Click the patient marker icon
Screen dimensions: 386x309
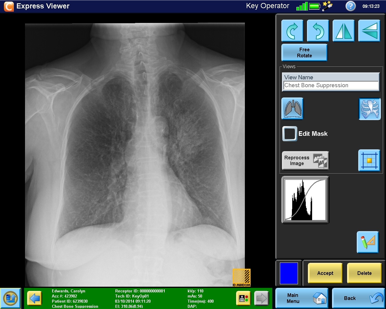(x=243, y=298)
